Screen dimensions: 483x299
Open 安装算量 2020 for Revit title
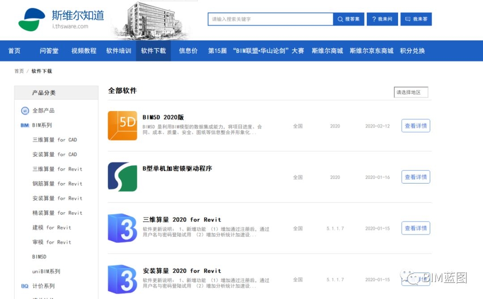click(x=182, y=271)
